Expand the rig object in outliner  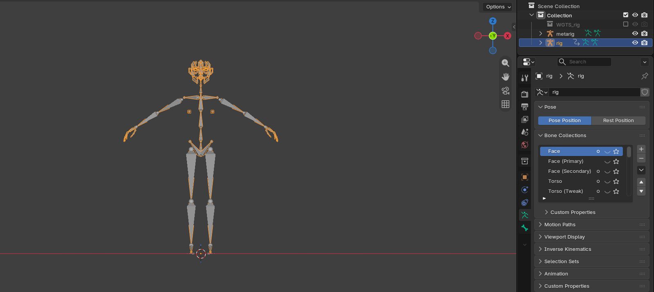click(541, 43)
